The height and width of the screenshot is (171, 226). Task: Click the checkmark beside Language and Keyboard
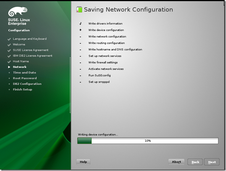click(9, 39)
